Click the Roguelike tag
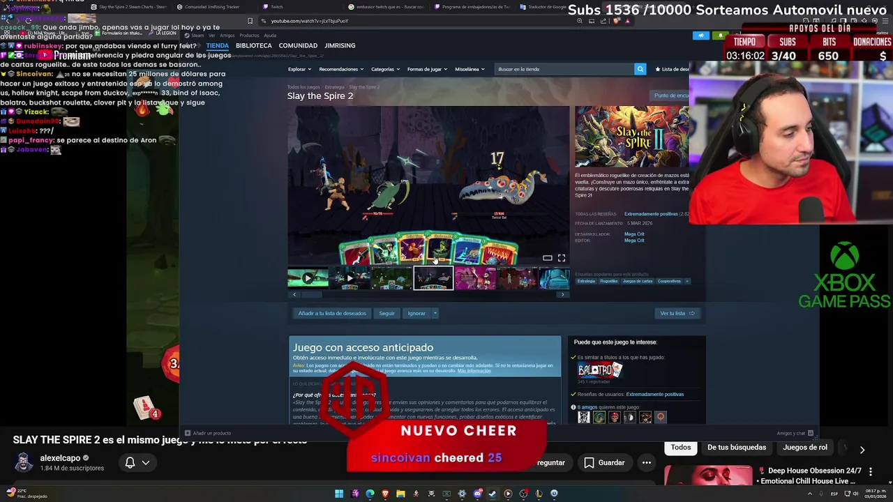Viewport: 893px width, 502px height. (608, 281)
